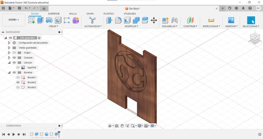Open the DISEÑO workspace dropdown
Screen dimensions: 263x139
[x=14, y=20]
